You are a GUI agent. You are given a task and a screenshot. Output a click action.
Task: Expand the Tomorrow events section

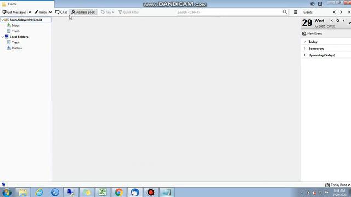305,49
